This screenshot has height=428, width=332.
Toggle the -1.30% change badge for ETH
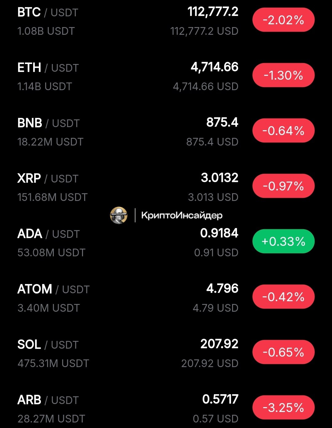(x=283, y=75)
